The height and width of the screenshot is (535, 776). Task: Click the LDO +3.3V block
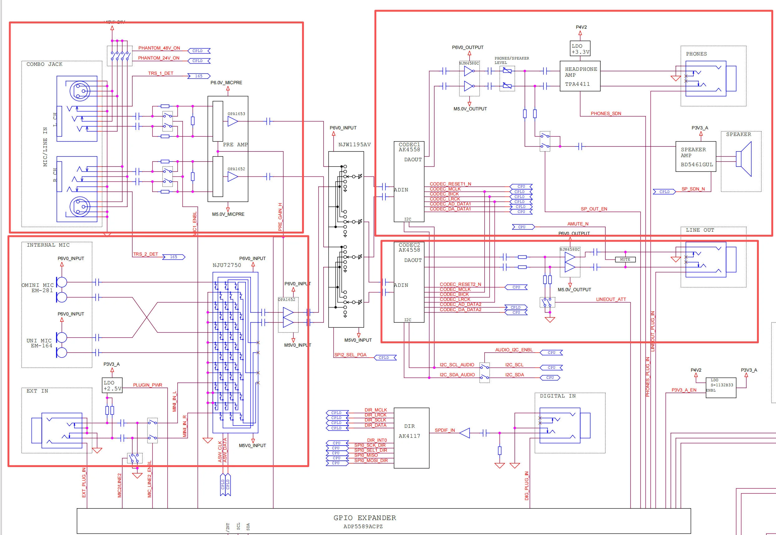coord(580,49)
